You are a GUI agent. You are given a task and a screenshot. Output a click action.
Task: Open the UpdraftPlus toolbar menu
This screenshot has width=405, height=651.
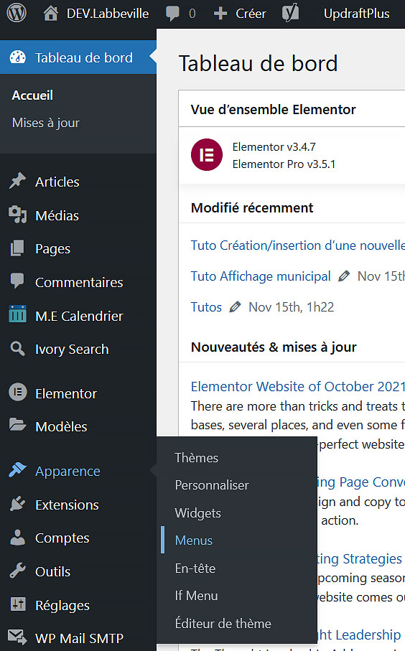356,14
